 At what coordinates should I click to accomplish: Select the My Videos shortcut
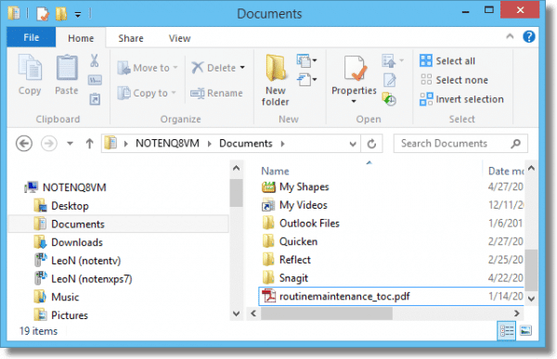pos(303,205)
